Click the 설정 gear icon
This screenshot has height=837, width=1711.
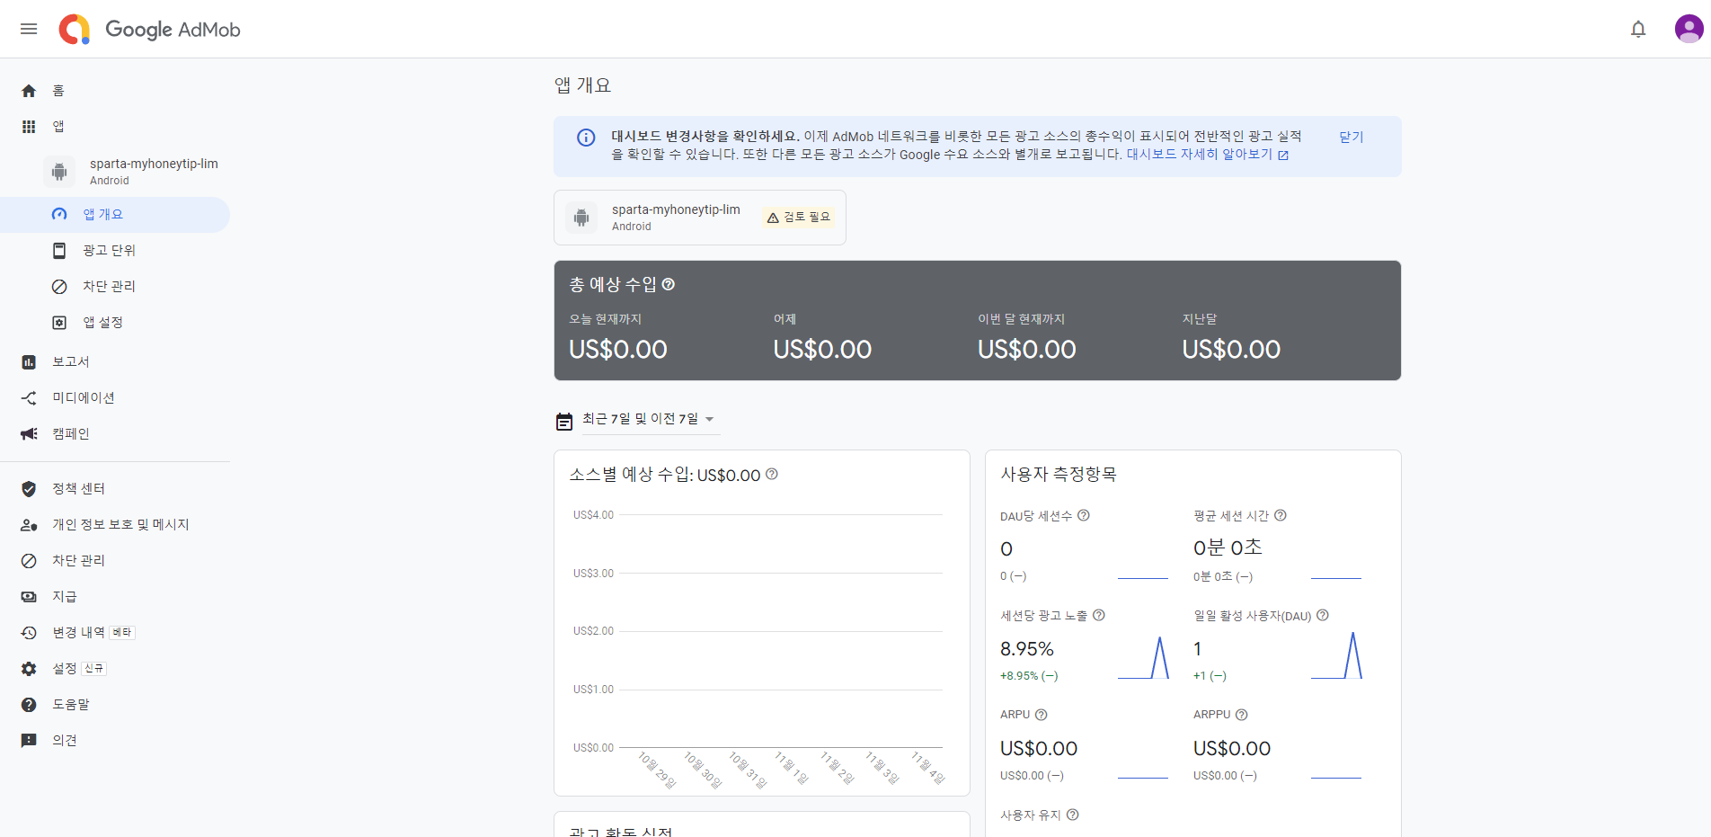29,669
